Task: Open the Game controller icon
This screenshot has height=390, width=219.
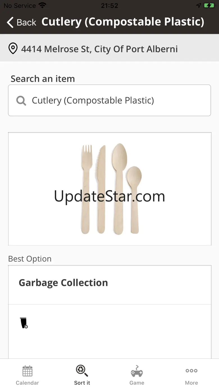Action: (137, 371)
